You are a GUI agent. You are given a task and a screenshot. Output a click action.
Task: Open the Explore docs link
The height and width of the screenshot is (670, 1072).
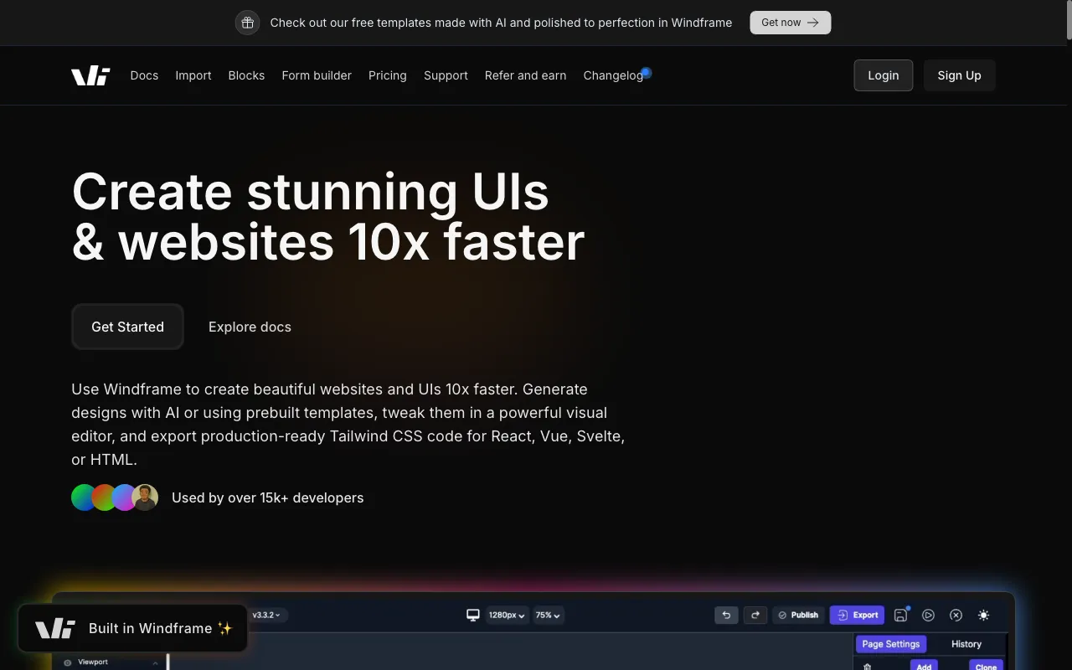[x=250, y=327]
